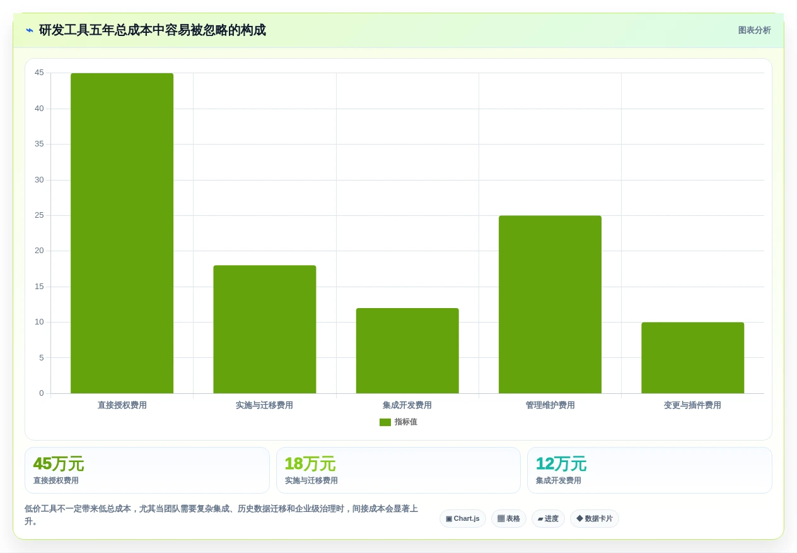Click the y-axis value 25
797x553 pixels.
pos(39,215)
